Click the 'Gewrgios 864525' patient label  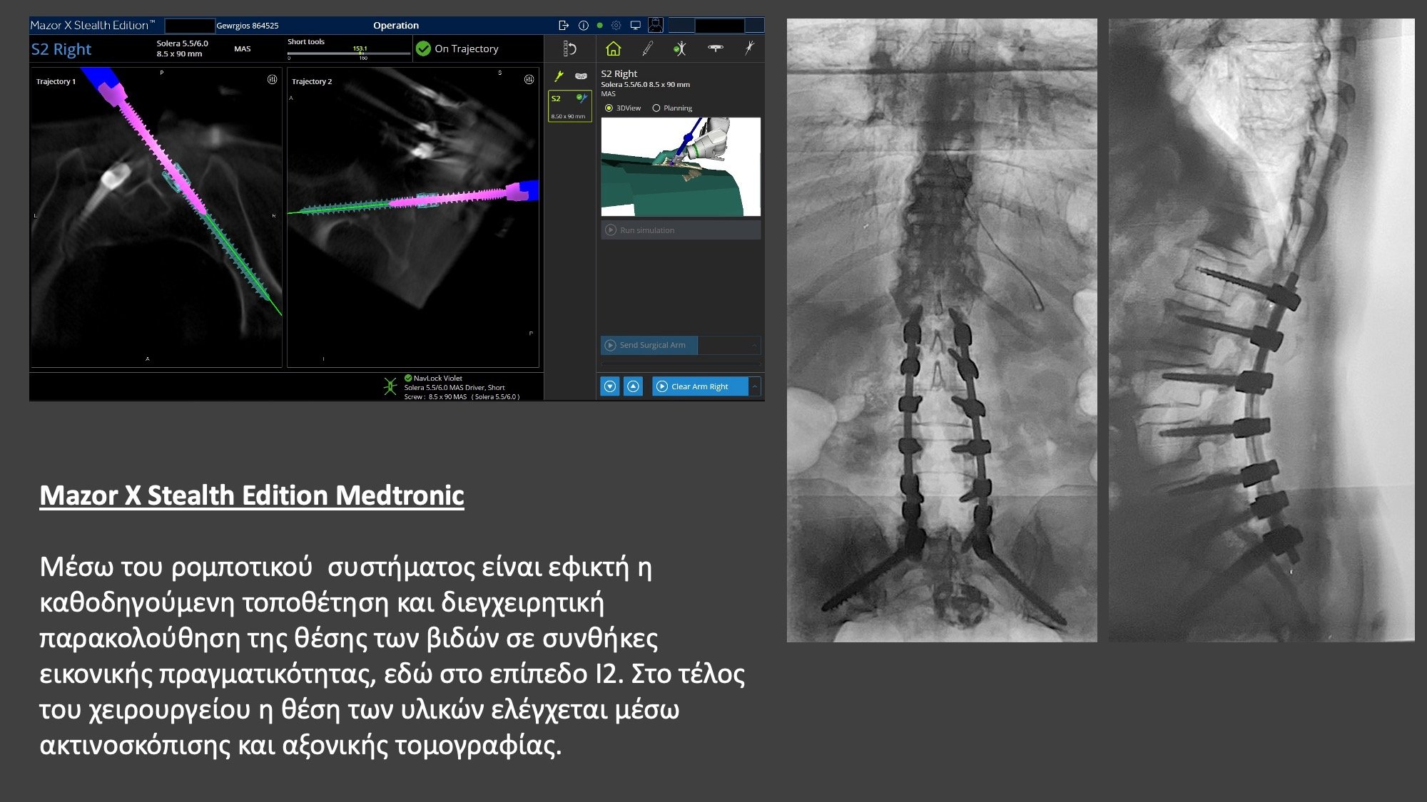click(x=248, y=26)
